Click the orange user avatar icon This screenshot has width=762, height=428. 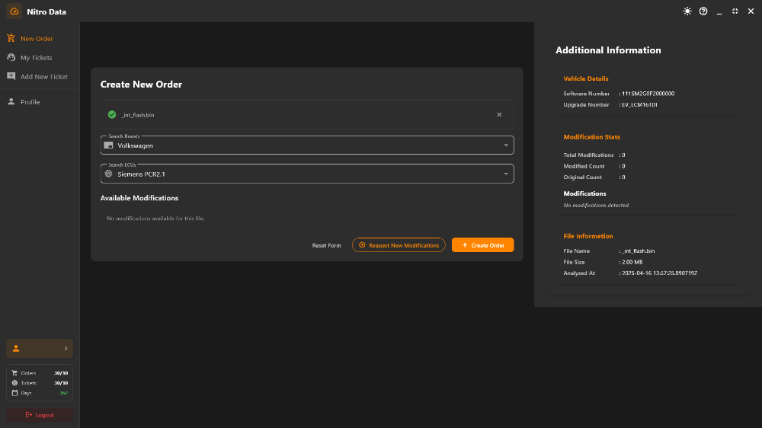tap(16, 348)
